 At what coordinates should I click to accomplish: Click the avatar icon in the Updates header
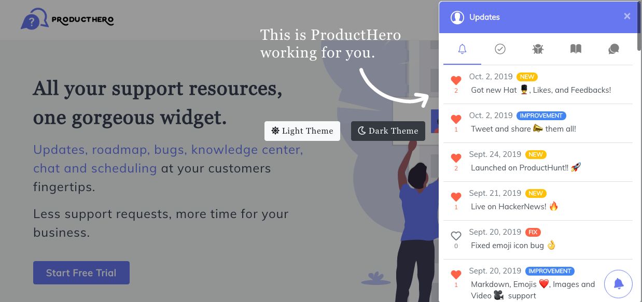457,17
